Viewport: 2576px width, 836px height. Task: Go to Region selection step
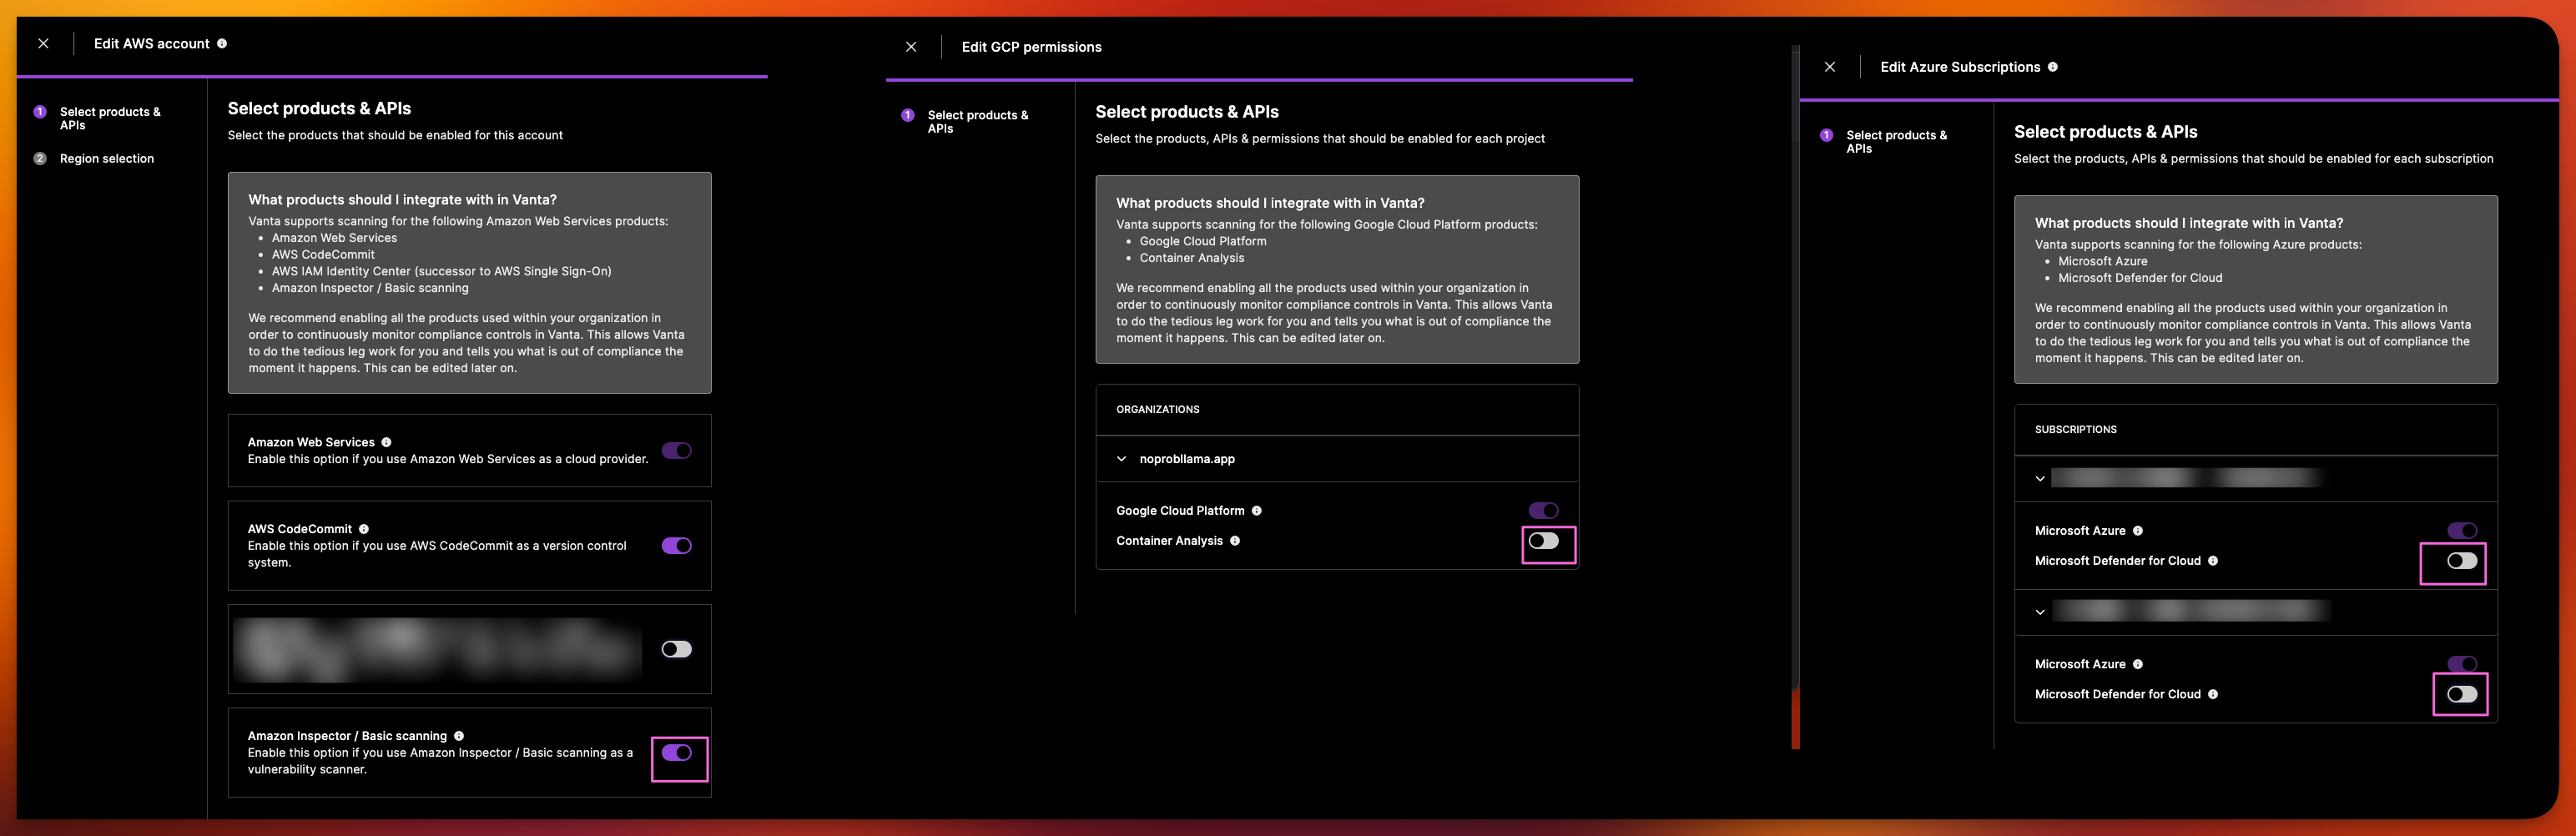point(94,159)
